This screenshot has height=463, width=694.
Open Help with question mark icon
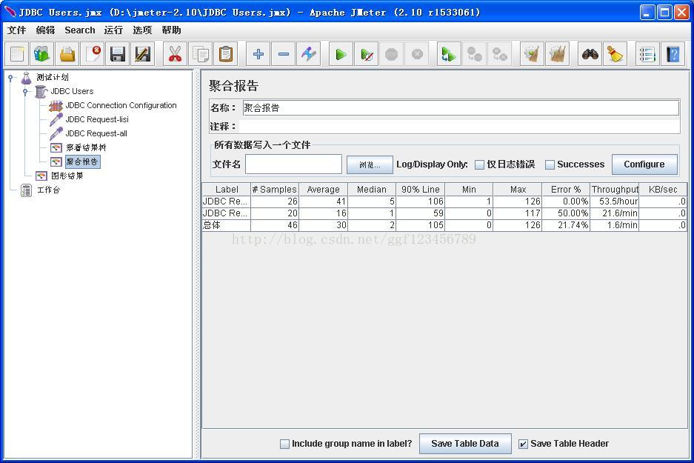click(673, 54)
